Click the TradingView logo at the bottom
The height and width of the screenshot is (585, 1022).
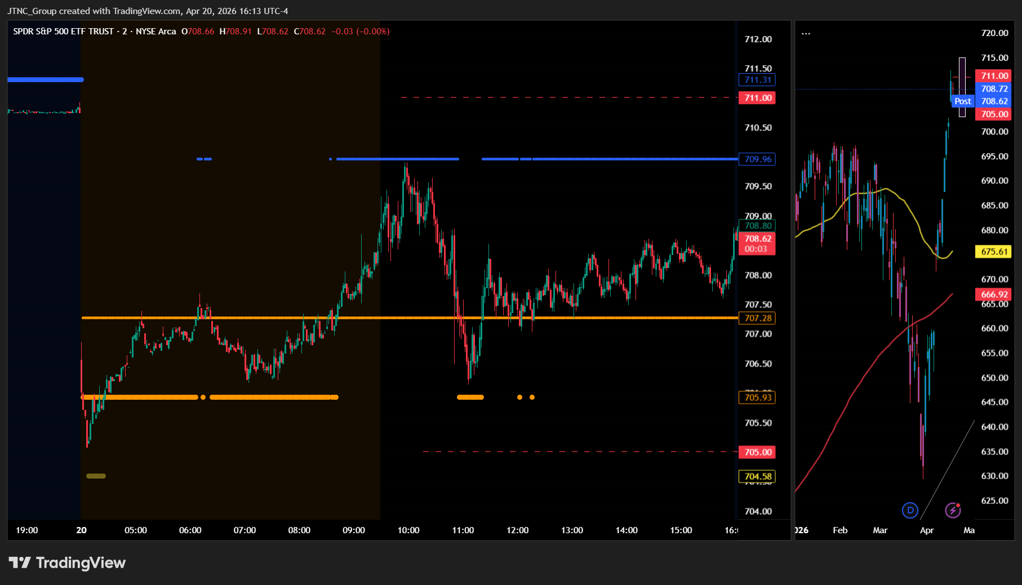click(67, 562)
